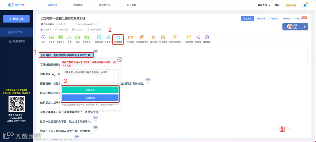Click the 编辑人员 editor field

pos(64,24)
